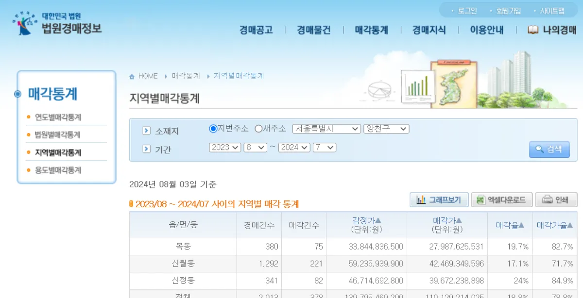
Task: Select the 새주소 radio button
Action: pos(259,128)
